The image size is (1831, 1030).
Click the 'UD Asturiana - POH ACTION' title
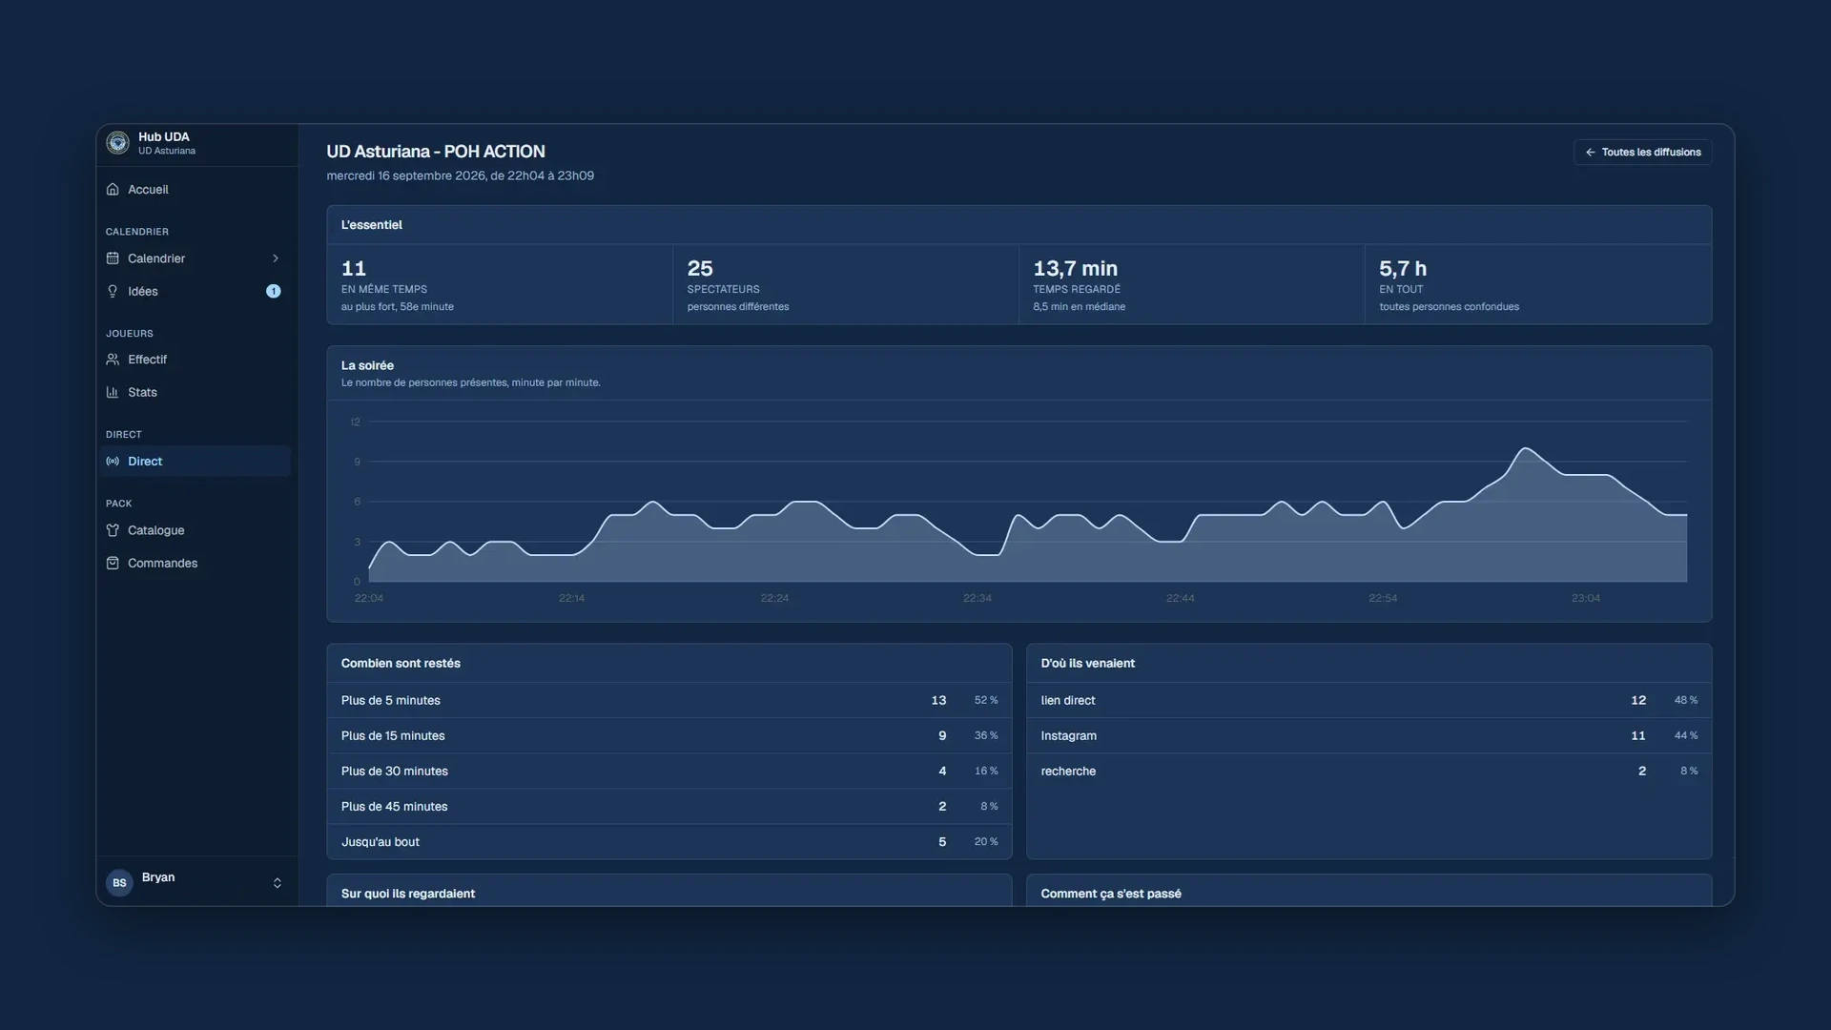(436, 152)
